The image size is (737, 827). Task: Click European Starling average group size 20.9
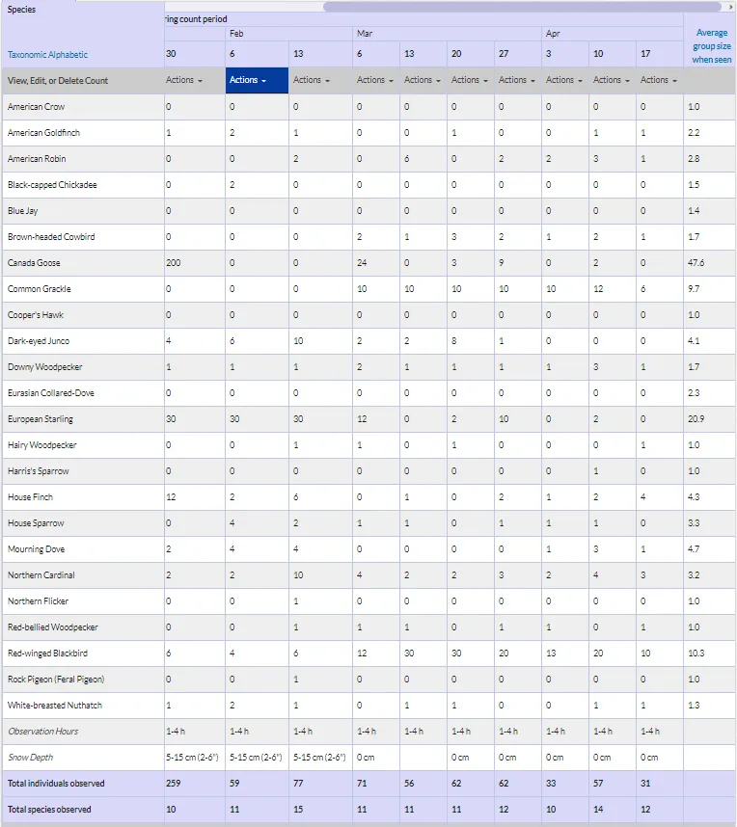[x=696, y=419]
